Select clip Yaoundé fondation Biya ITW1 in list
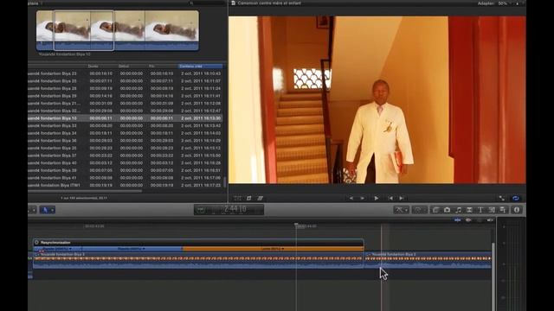Image resolution: width=554 pixels, height=311 pixels. coord(126,185)
